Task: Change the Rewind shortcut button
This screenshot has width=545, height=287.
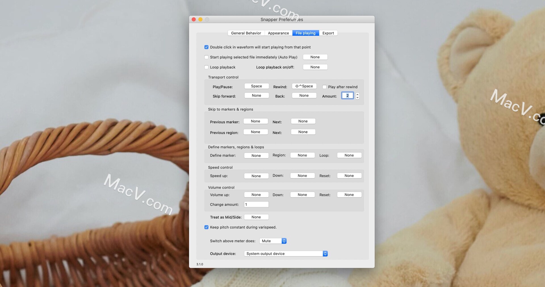Action: pos(304,86)
